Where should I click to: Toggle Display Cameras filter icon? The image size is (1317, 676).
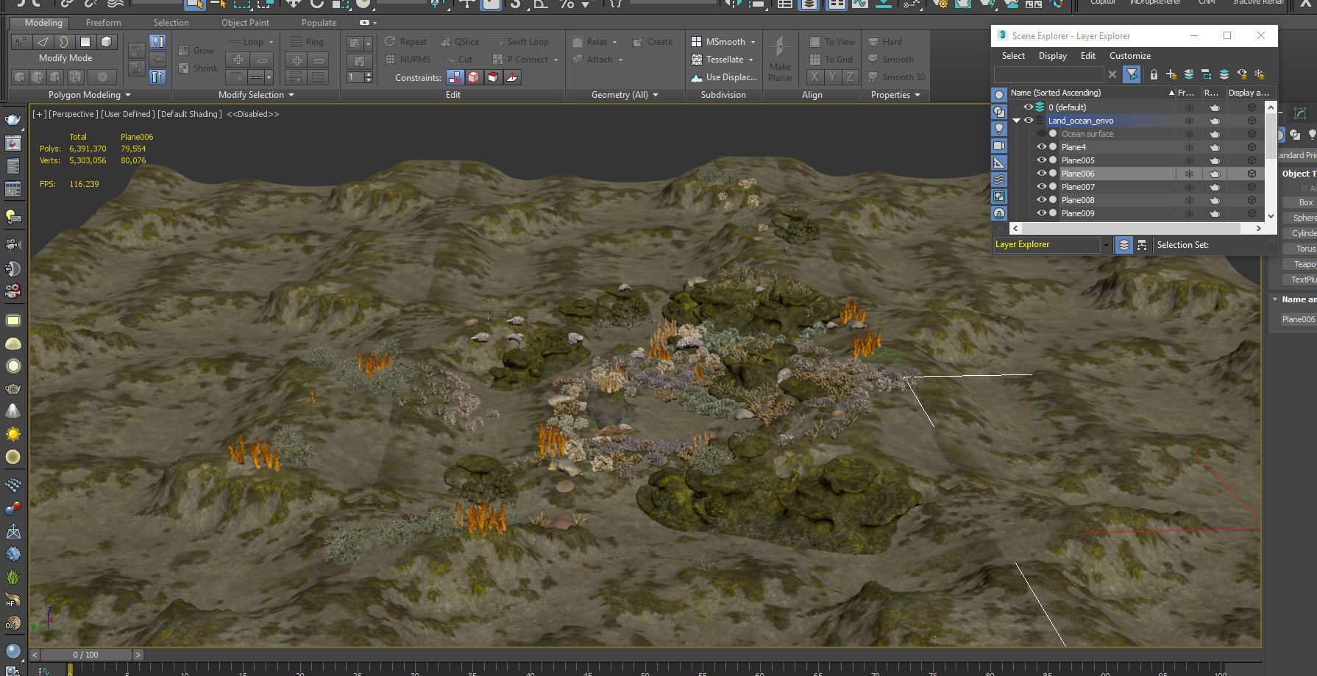coord(999,146)
